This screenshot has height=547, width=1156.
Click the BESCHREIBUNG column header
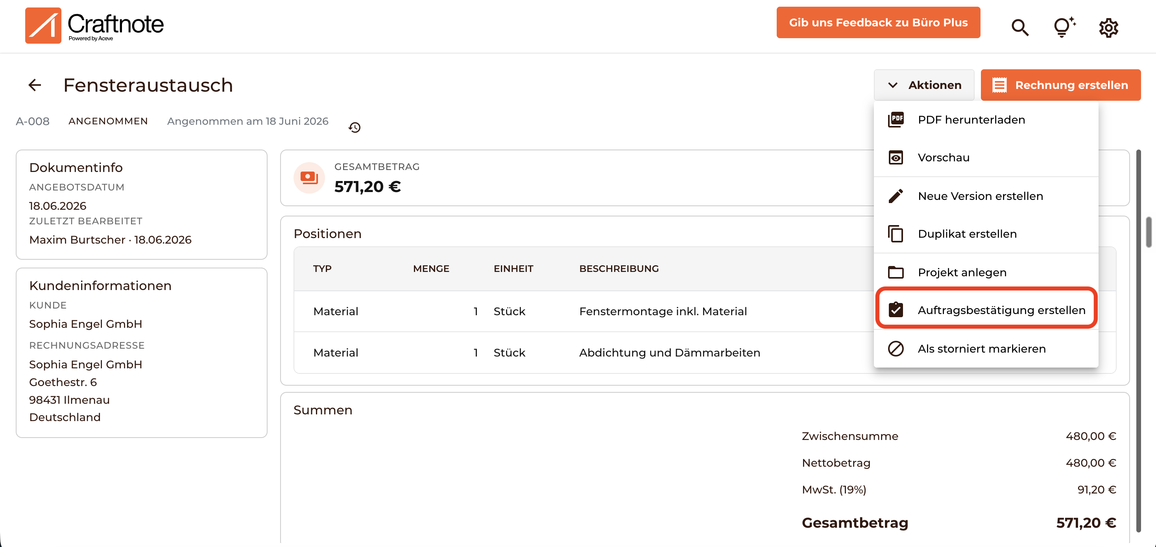(x=619, y=269)
